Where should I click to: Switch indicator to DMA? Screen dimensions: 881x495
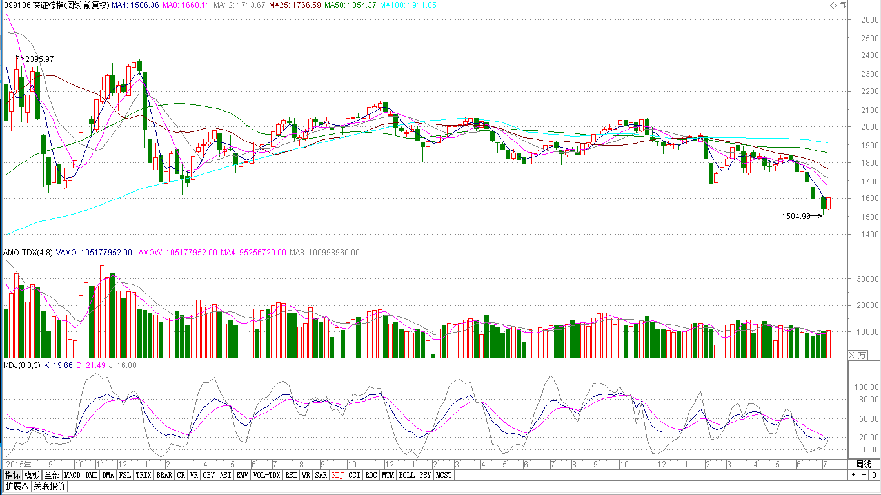[108, 475]
